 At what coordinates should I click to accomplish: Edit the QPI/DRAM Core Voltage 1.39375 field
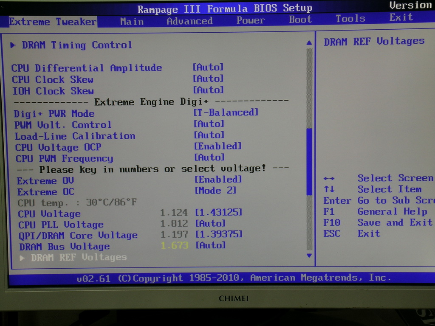[x=219, y=234]
